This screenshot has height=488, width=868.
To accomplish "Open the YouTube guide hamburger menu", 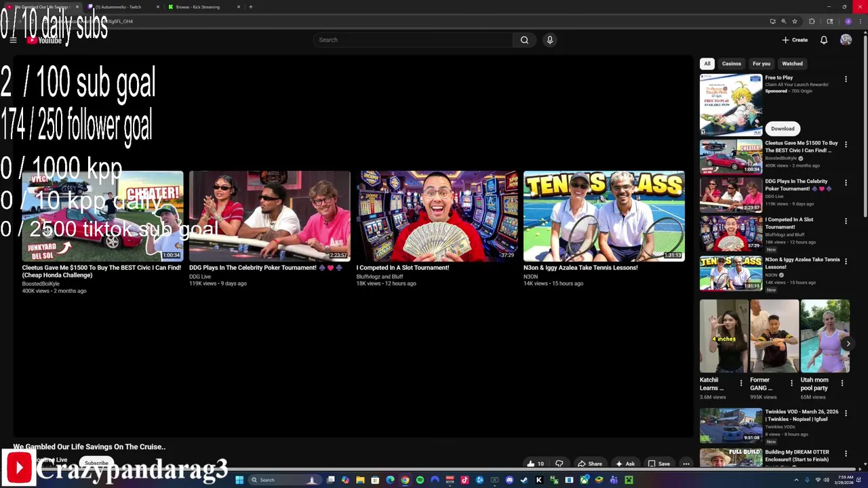I will 13,40.
